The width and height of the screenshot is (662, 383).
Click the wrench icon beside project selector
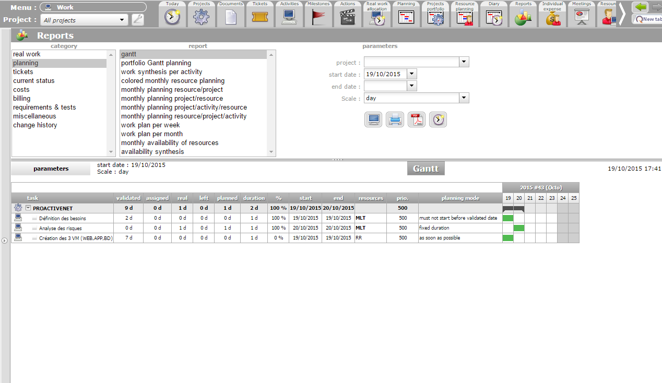click(138, 20)
